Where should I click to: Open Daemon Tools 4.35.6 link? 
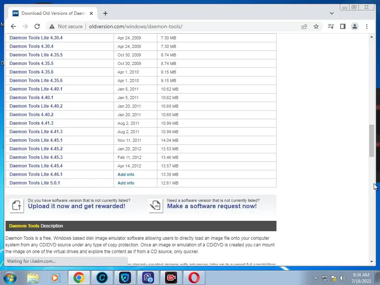coord(31,72)
